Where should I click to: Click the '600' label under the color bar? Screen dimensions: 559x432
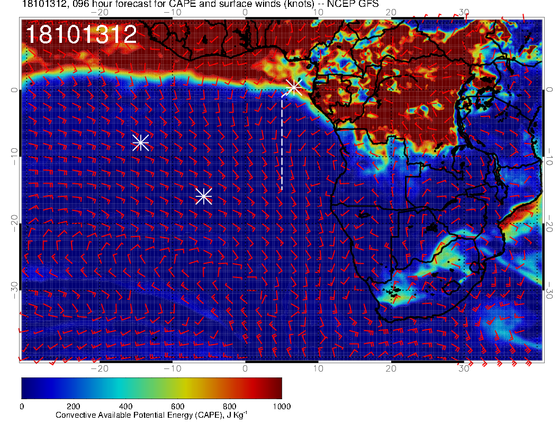coord(177,407)
